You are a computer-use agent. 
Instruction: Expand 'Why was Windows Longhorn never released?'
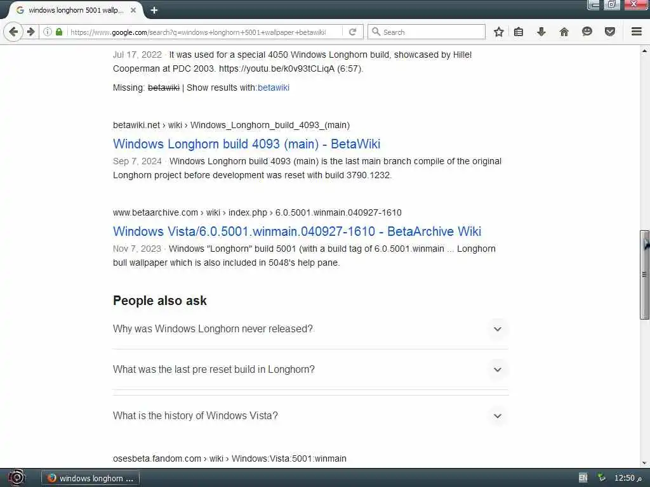click(310, 329)
